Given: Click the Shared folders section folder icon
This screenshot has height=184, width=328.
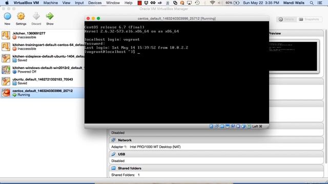Looking at the screenshot, I should click(113, 168).
